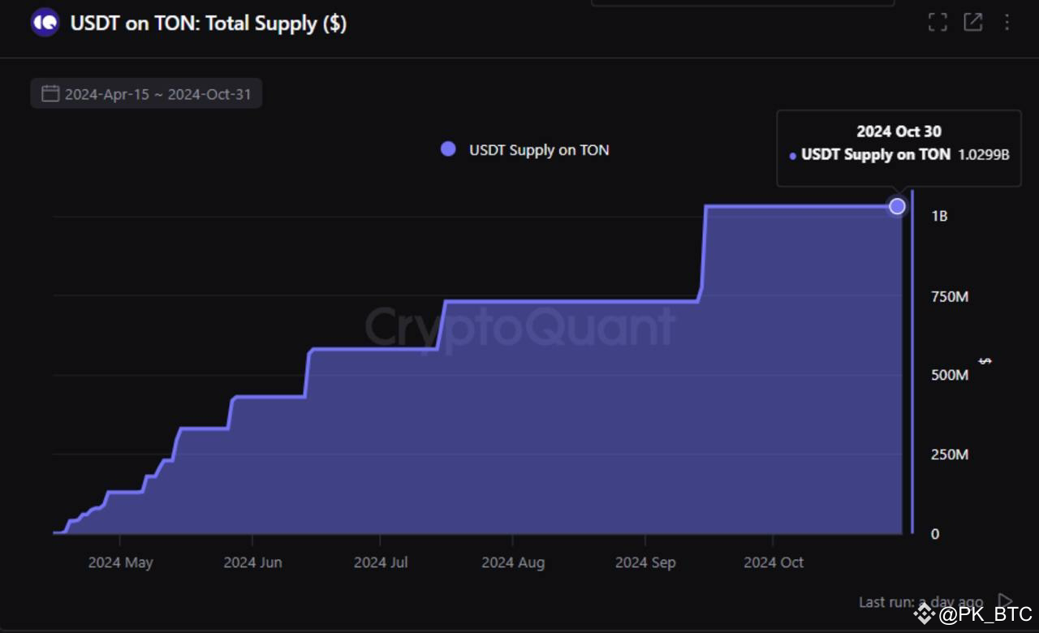The width and height of the screenshot is (1039, 633).
Task: Select the highlighted Oct 30 data point
Action: 897,206
